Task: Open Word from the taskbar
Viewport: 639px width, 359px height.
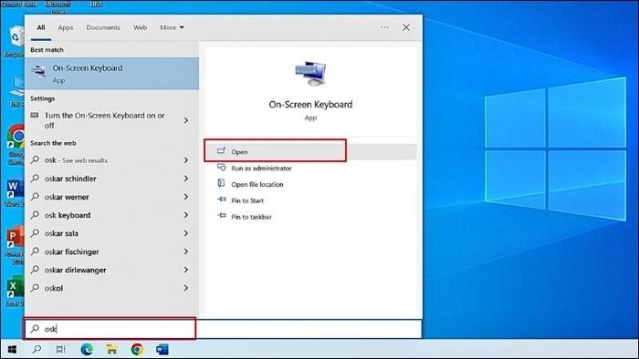Action: 162,349
